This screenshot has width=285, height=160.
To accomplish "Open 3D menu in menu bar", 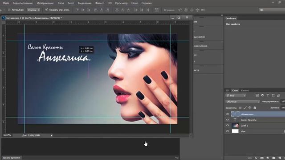I will pos(110,3).
